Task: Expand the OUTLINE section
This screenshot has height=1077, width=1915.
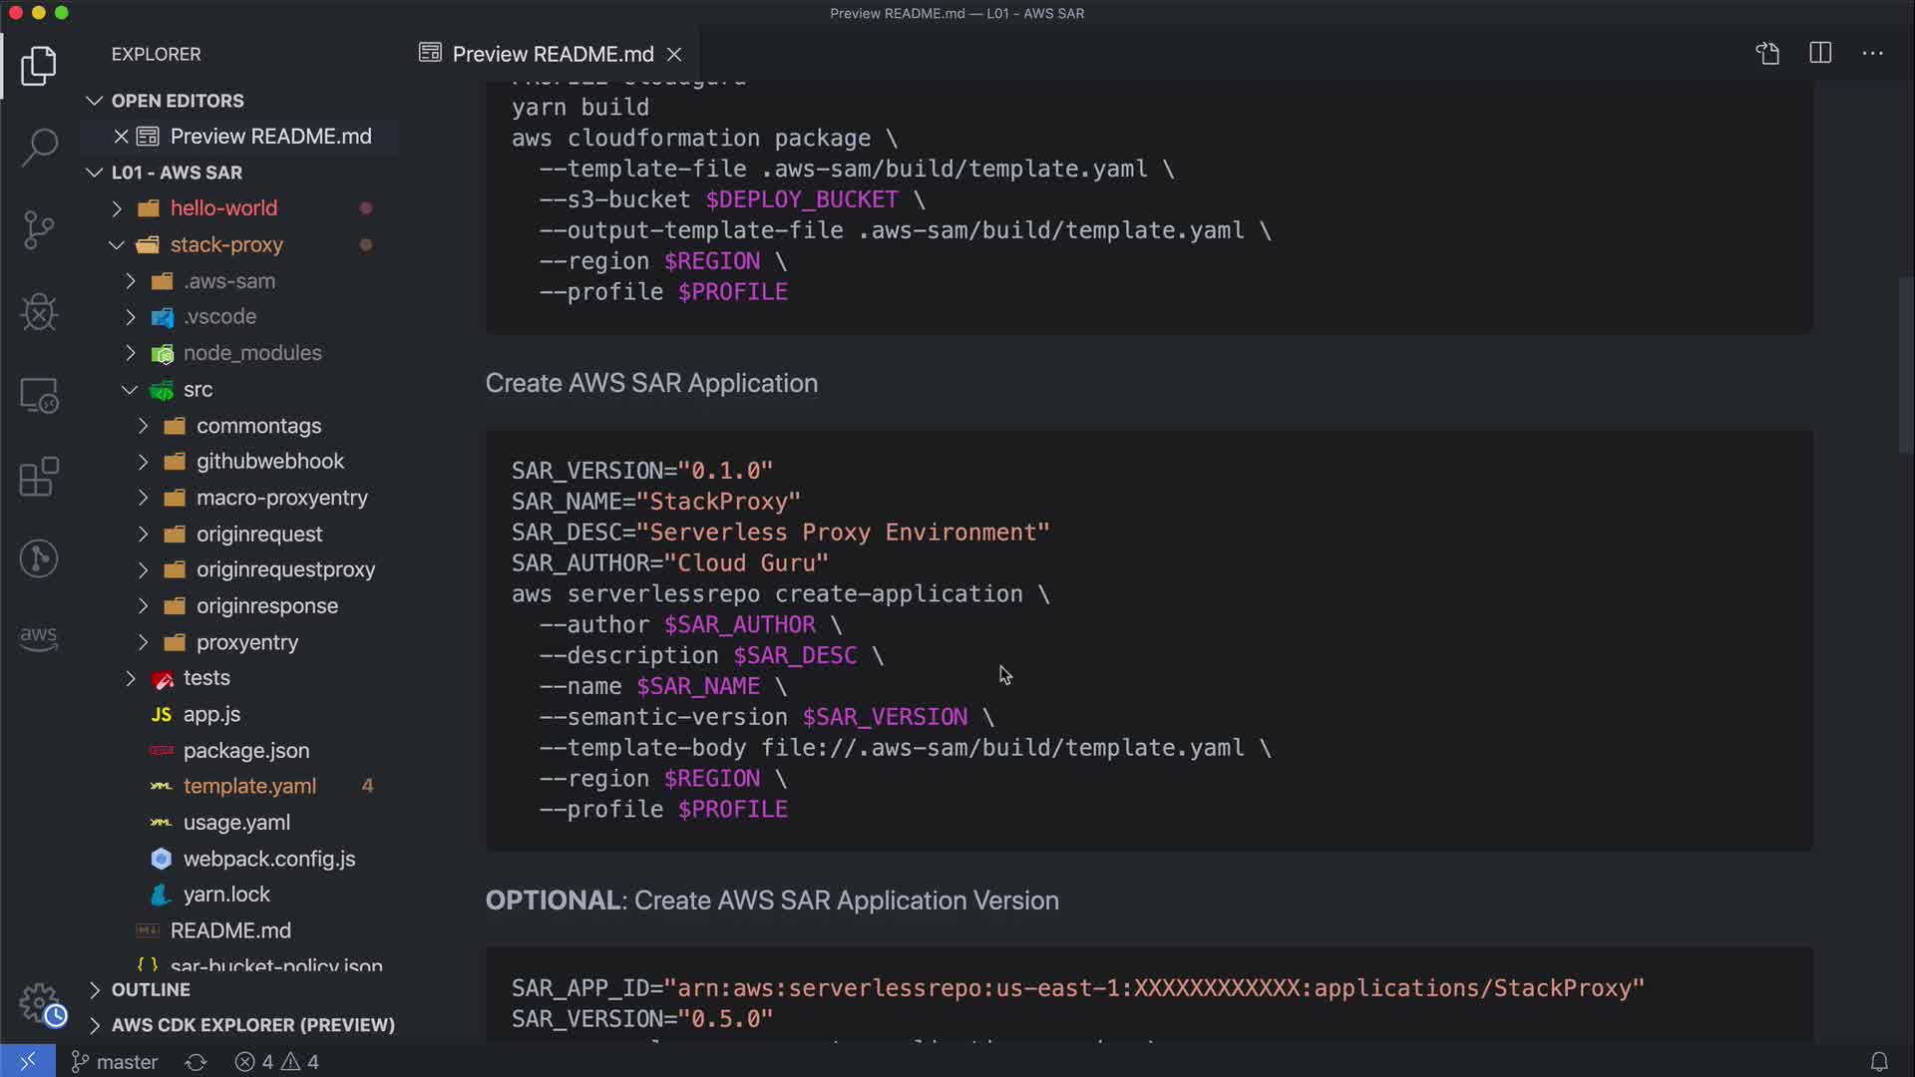Action: 151,990
